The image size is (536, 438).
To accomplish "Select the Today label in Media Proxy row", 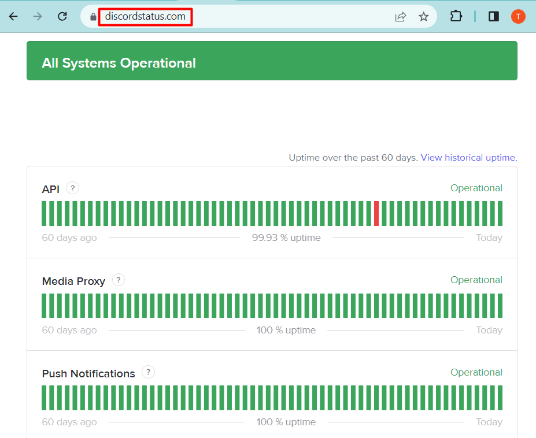I will [489, 330].
